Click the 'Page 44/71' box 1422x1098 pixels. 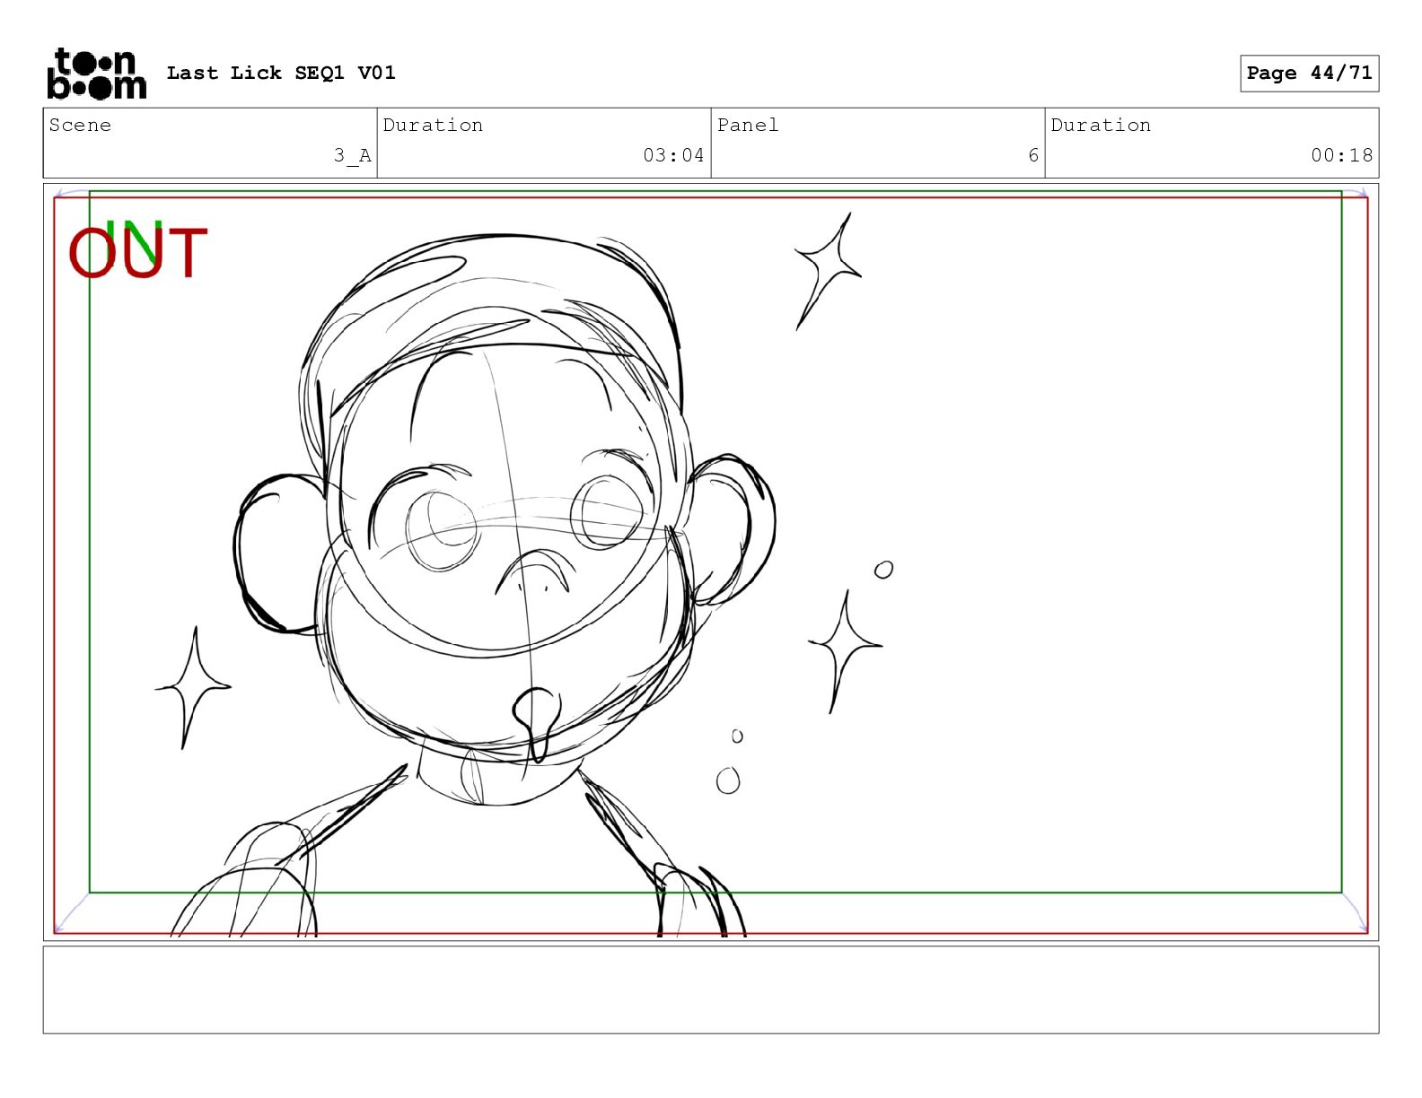(x=1309, y=74)
